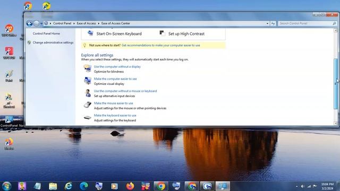Screen dimensions: 340x191
Task: Switch to Google Chrome taskbar button
Action: click(161, 186)
